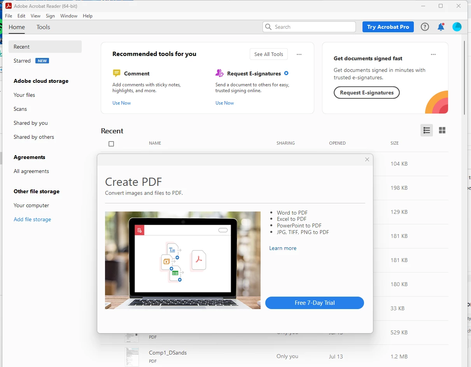Screen dimensions: 471x367
Task: Open the File menu
Action: click(9, 16)
